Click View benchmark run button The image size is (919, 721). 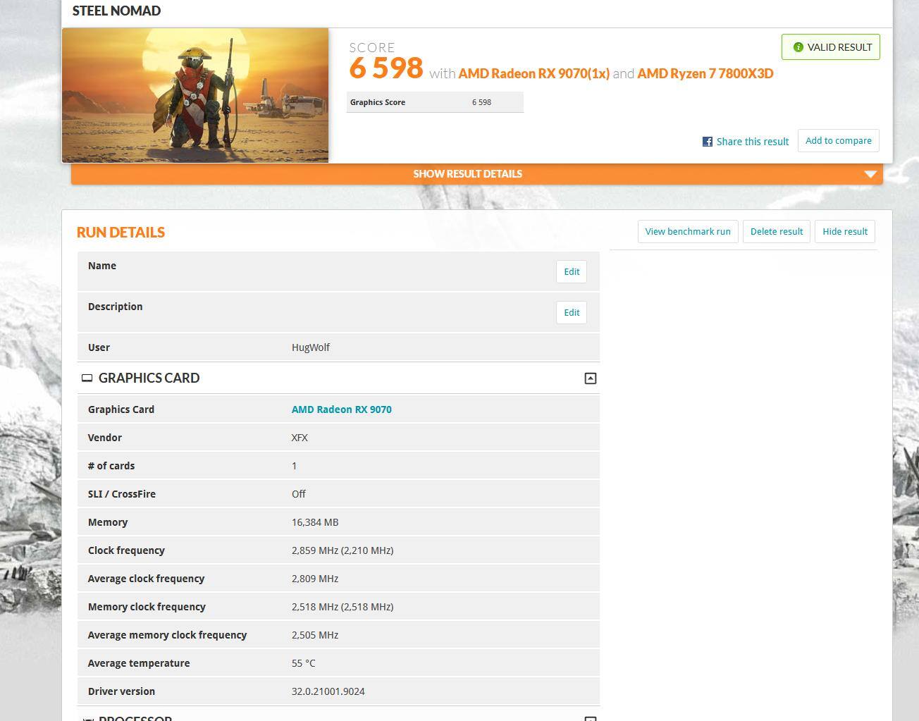point(687,232)
